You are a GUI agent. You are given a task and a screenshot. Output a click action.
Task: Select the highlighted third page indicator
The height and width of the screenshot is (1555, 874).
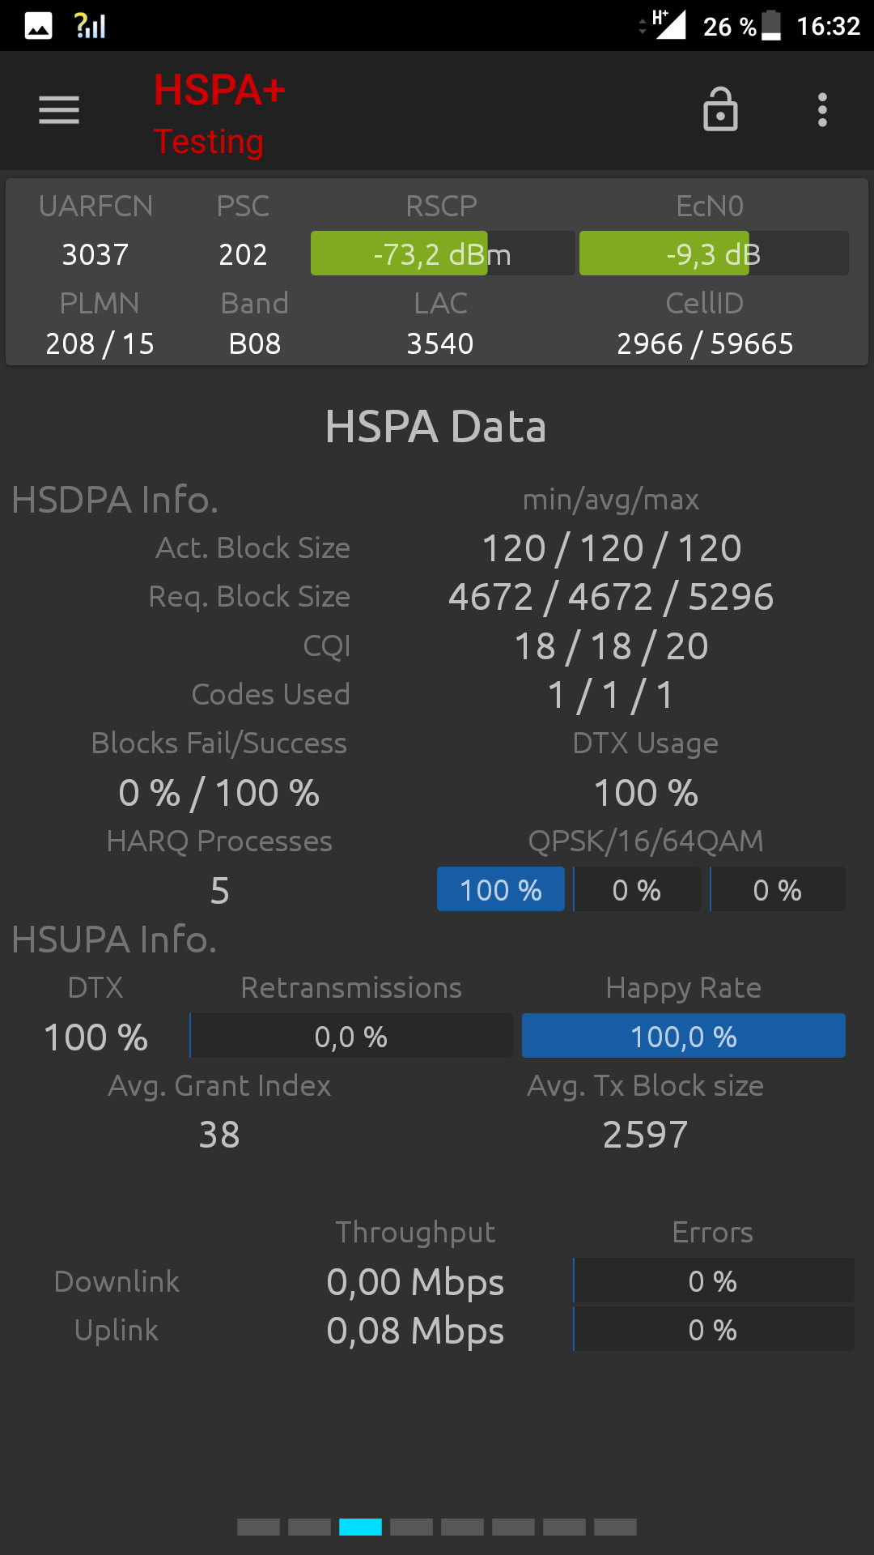[360, 1527]
